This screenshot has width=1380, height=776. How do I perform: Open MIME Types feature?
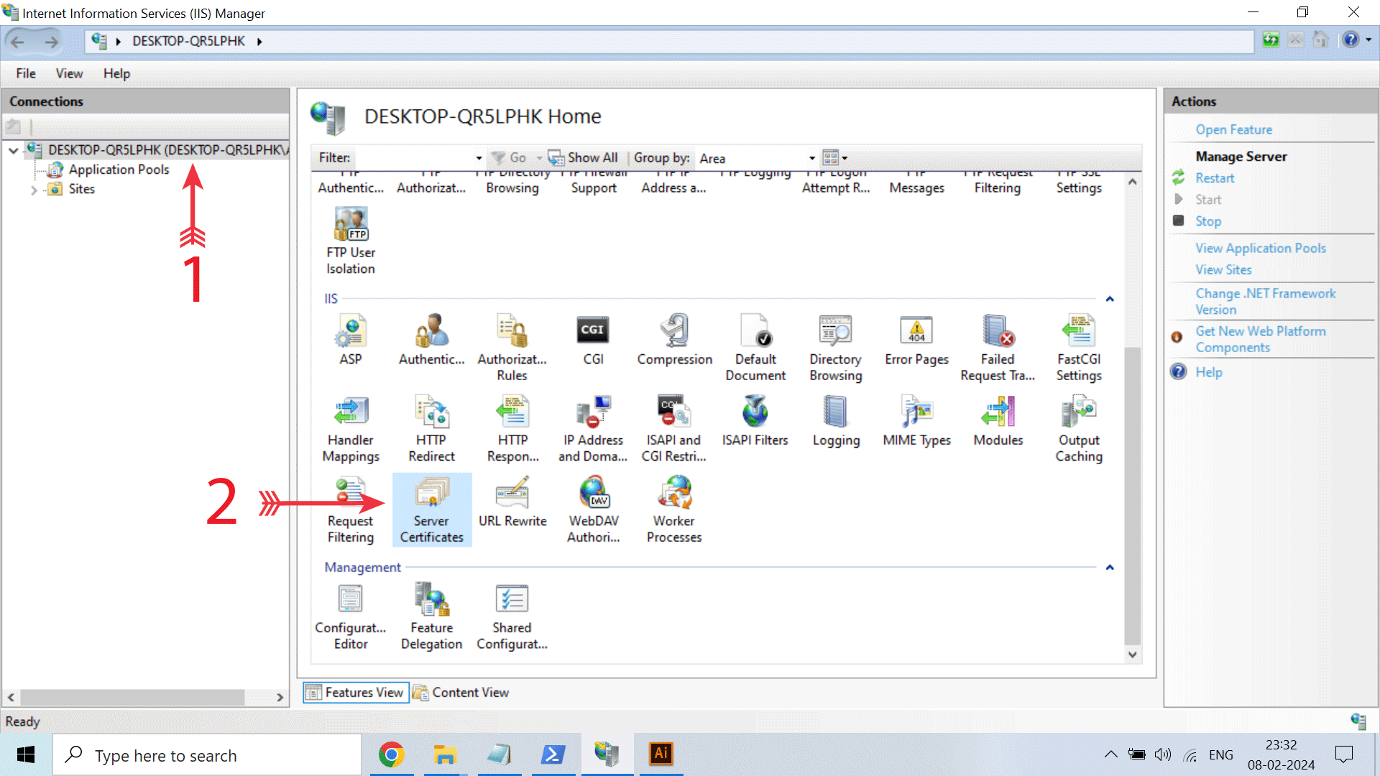point(917,421)
